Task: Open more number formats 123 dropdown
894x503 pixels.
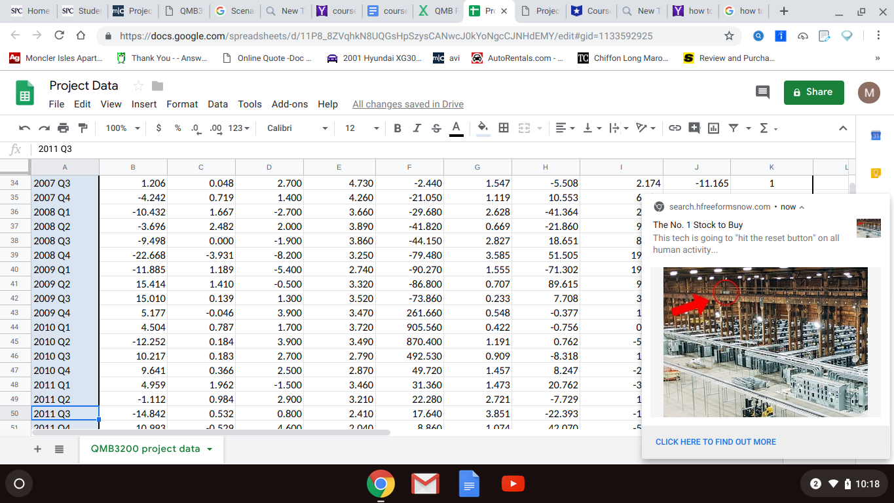Action: click(x=238, y=128)
